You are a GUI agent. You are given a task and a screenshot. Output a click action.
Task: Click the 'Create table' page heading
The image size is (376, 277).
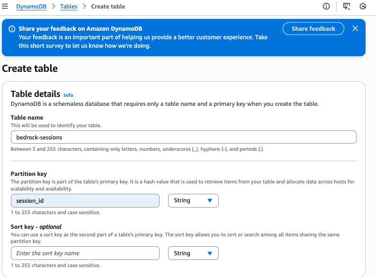click(x=30, y=69)
